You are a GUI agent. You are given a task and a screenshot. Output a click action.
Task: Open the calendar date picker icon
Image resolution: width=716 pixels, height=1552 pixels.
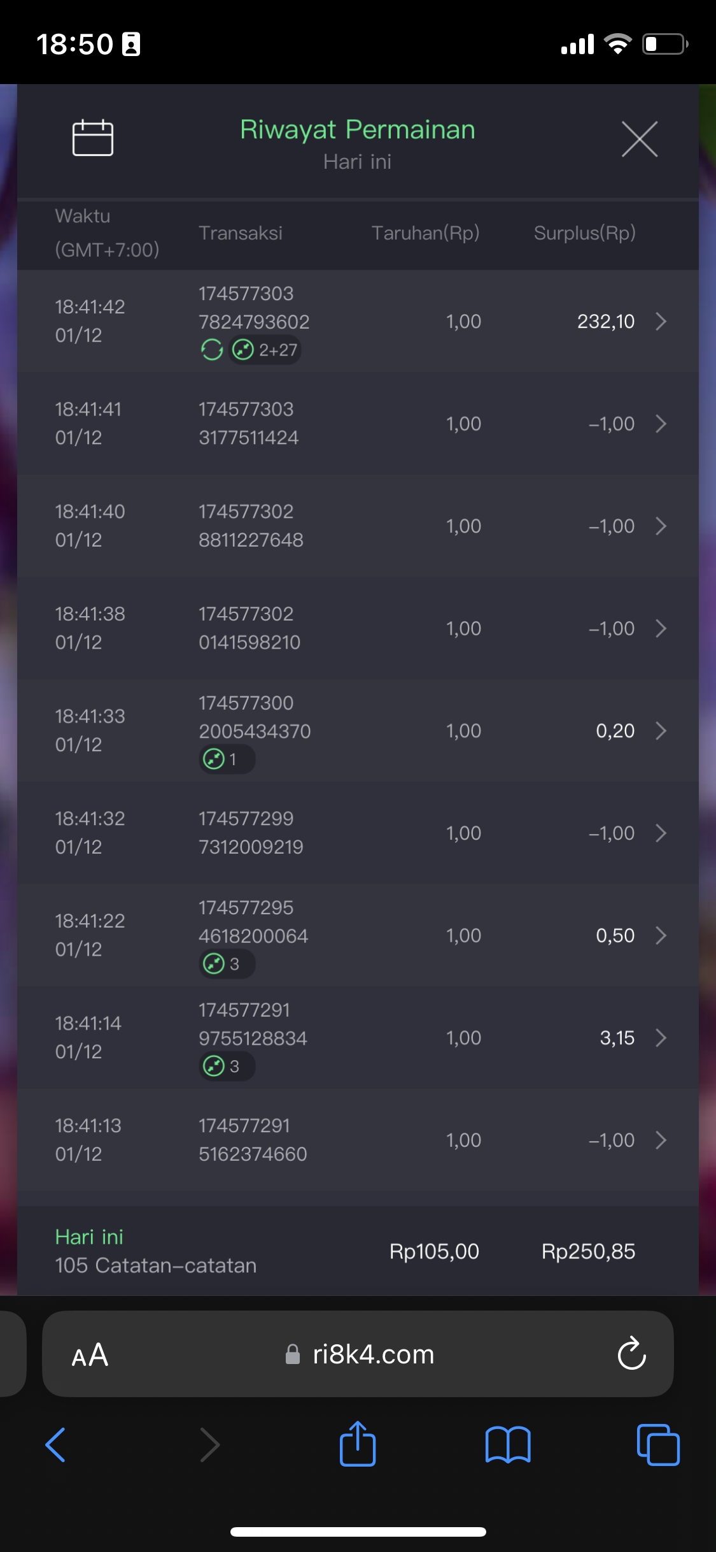click(x=93, y=138)
